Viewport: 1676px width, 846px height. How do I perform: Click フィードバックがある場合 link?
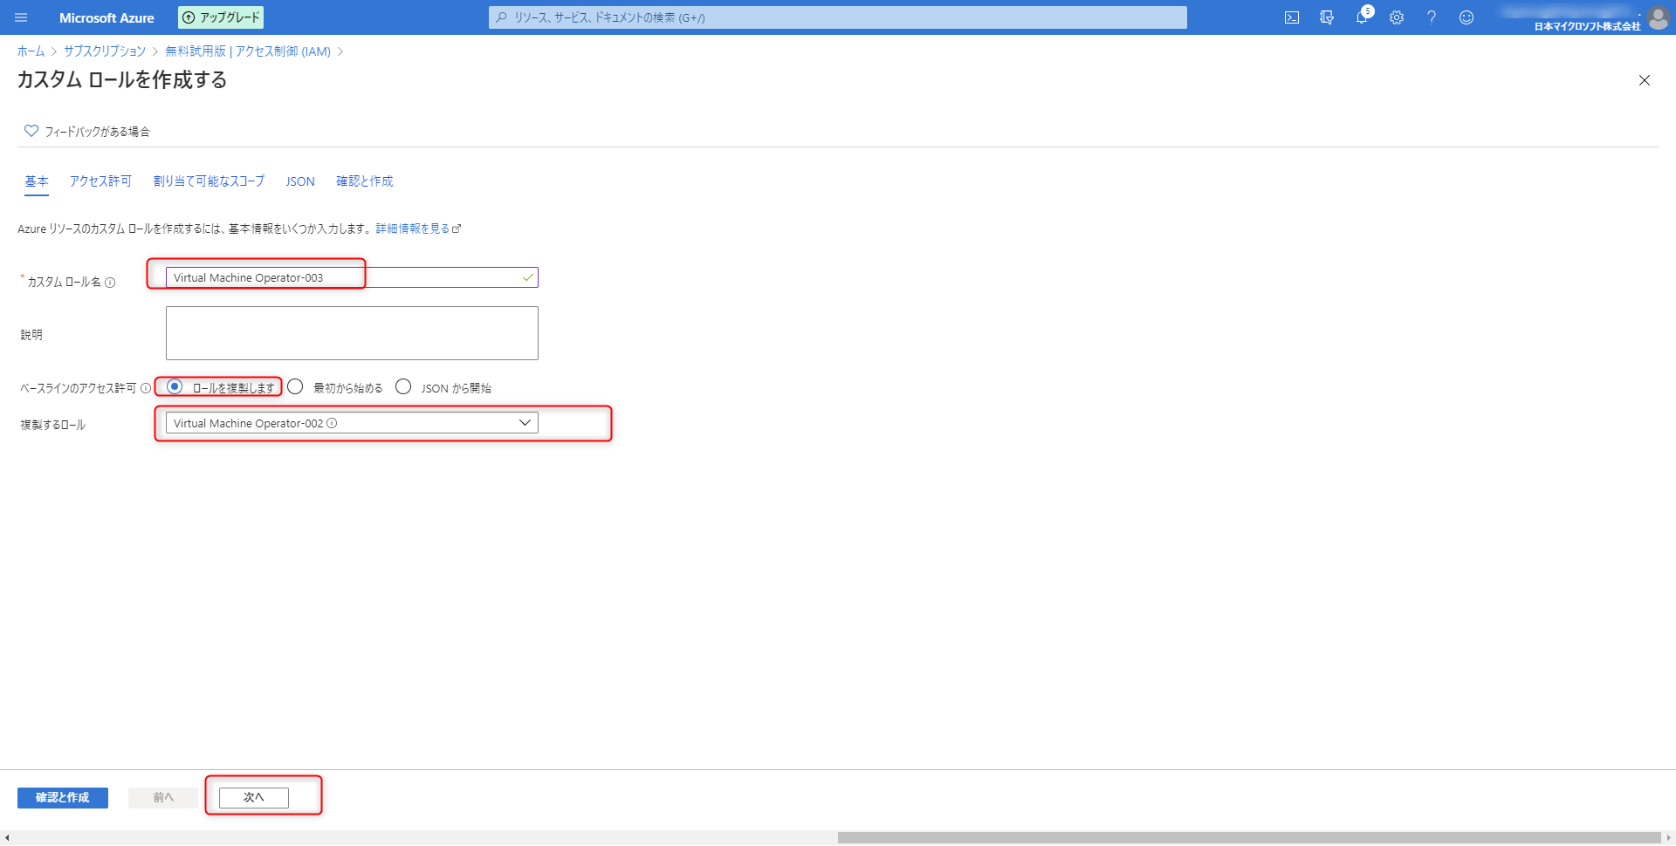(x=97, y=132)
